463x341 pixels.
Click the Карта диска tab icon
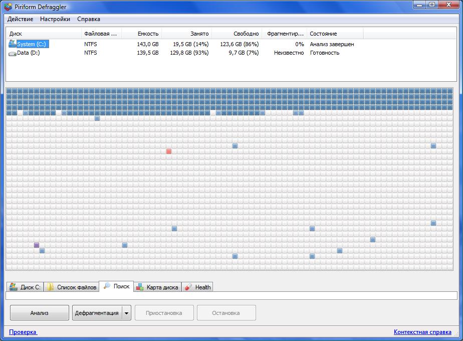click(x=140, y=287)
